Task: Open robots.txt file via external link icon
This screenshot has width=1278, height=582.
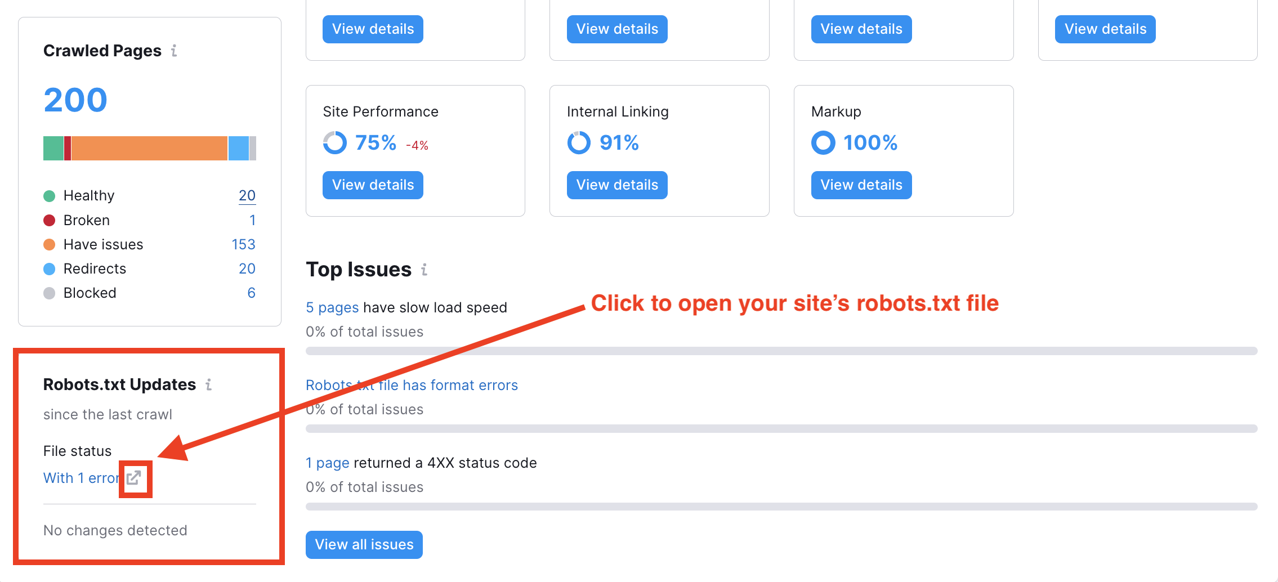Action: (134, 478)
